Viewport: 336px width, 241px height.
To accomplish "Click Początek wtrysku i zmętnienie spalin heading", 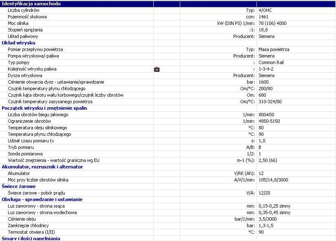I will click(44, 108).
